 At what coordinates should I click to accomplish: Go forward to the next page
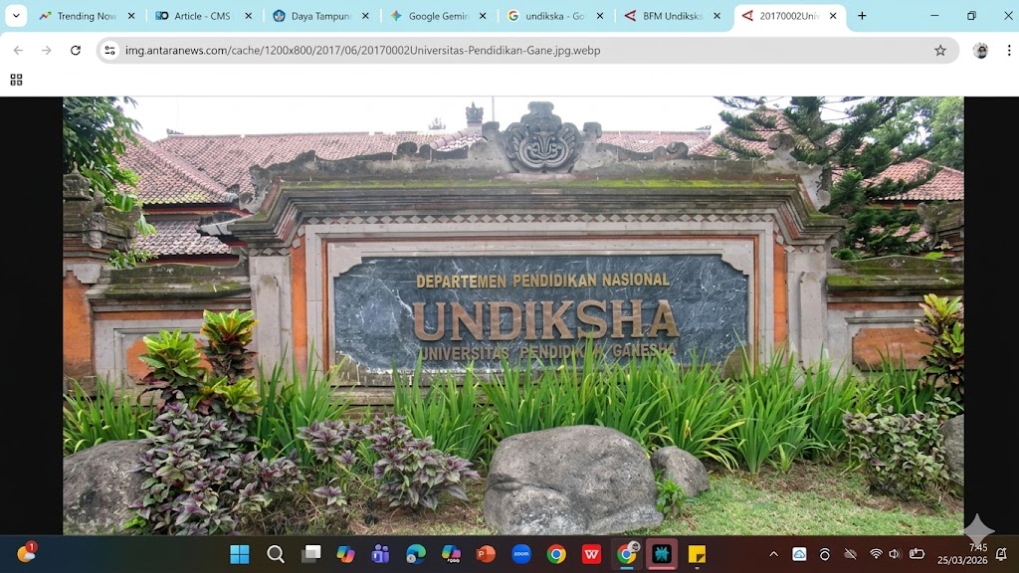click(46, 50)
